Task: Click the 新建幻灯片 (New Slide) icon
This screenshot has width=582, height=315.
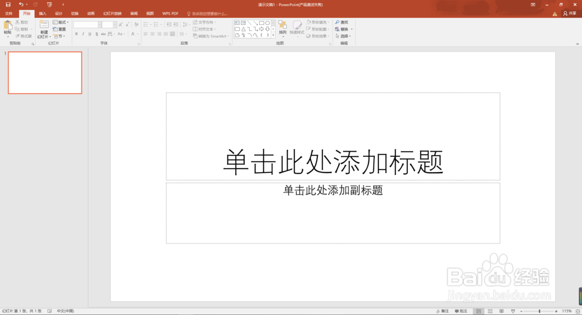Action: pyautogui.click(x=44, y=24)
